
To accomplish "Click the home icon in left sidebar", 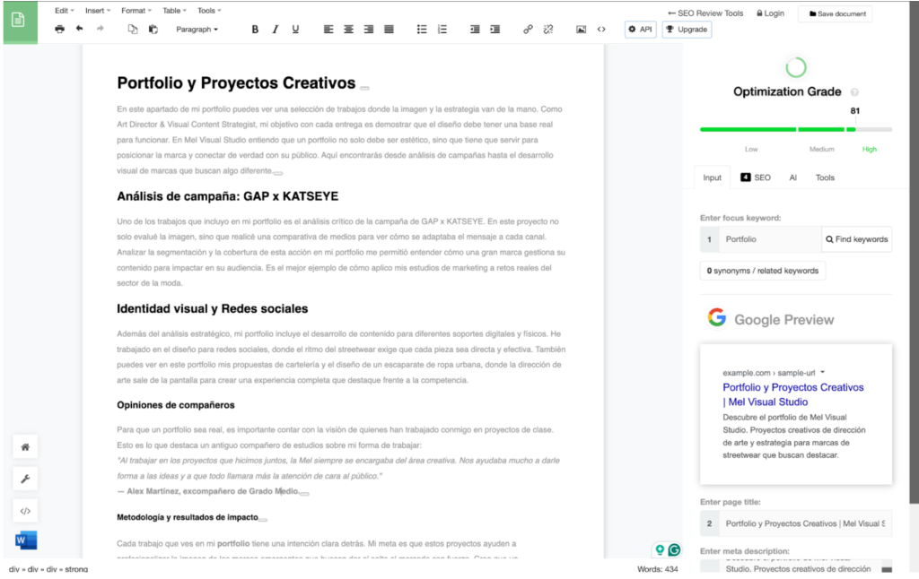I will coord(26,446).
